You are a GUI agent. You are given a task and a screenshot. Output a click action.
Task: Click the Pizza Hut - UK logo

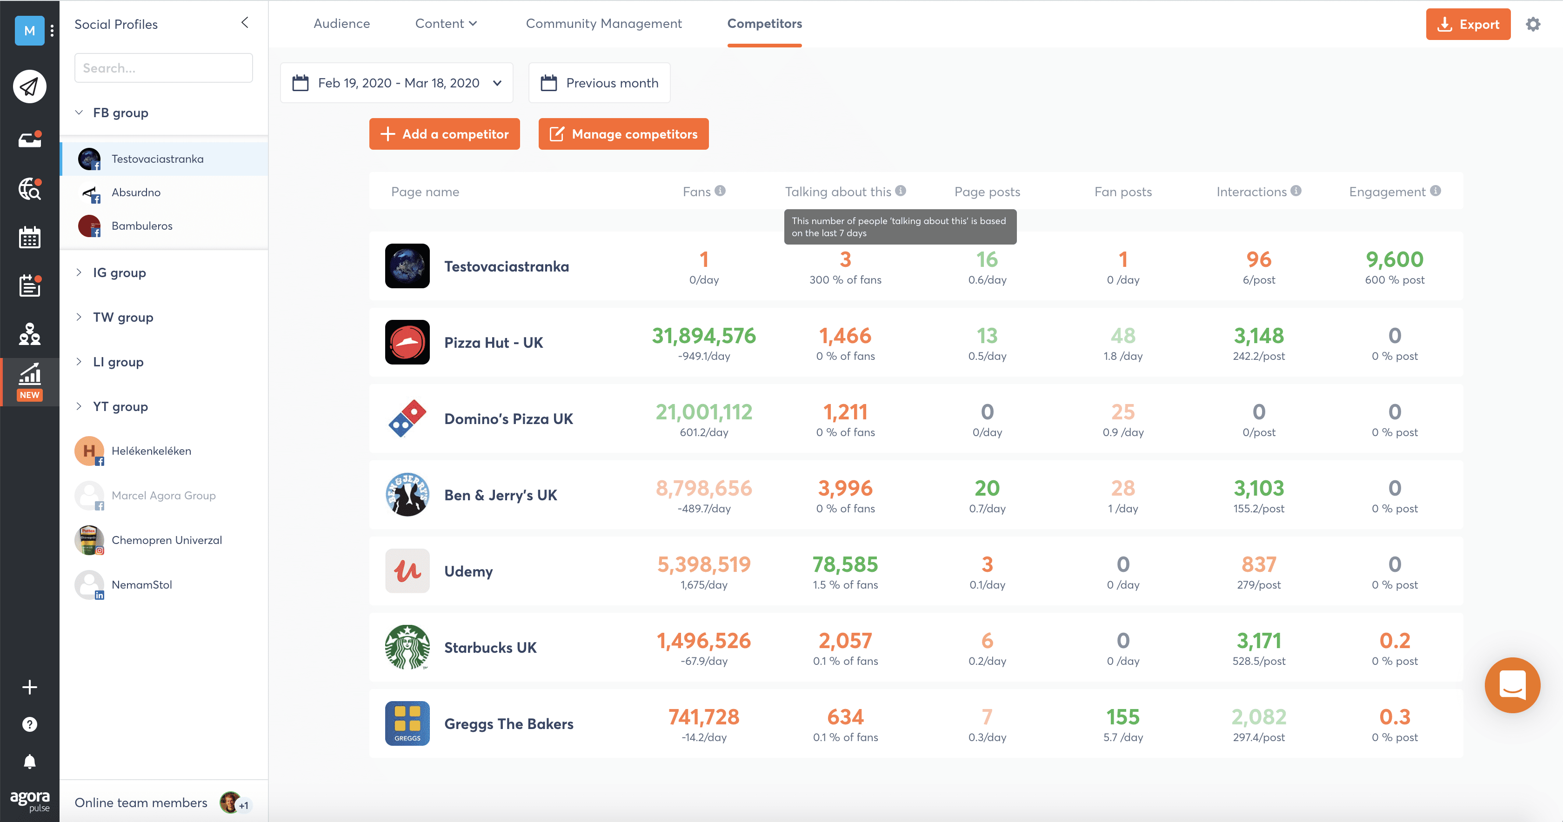pyautogui.click(x=407, y=342)
